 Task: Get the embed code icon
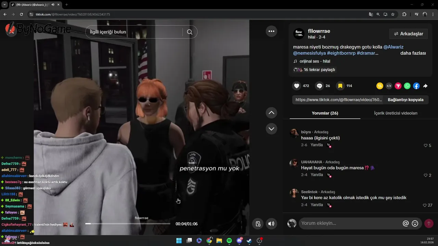tap(389, 86)
